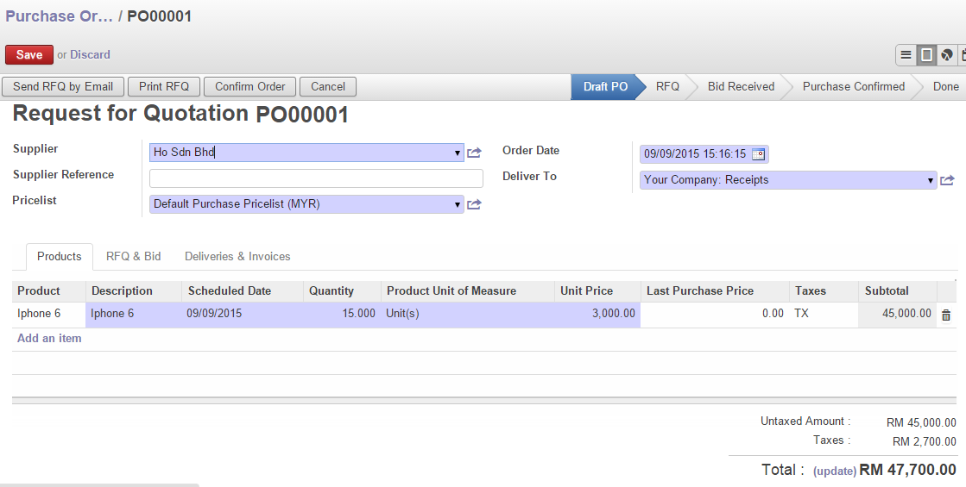The image size is (966, 487).
Task: Expand the Pricelist dropdown
Action: [458, 205]
